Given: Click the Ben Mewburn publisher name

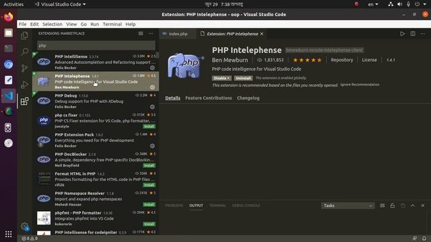Looking at the screenshot, I should [x=230, y=60].
